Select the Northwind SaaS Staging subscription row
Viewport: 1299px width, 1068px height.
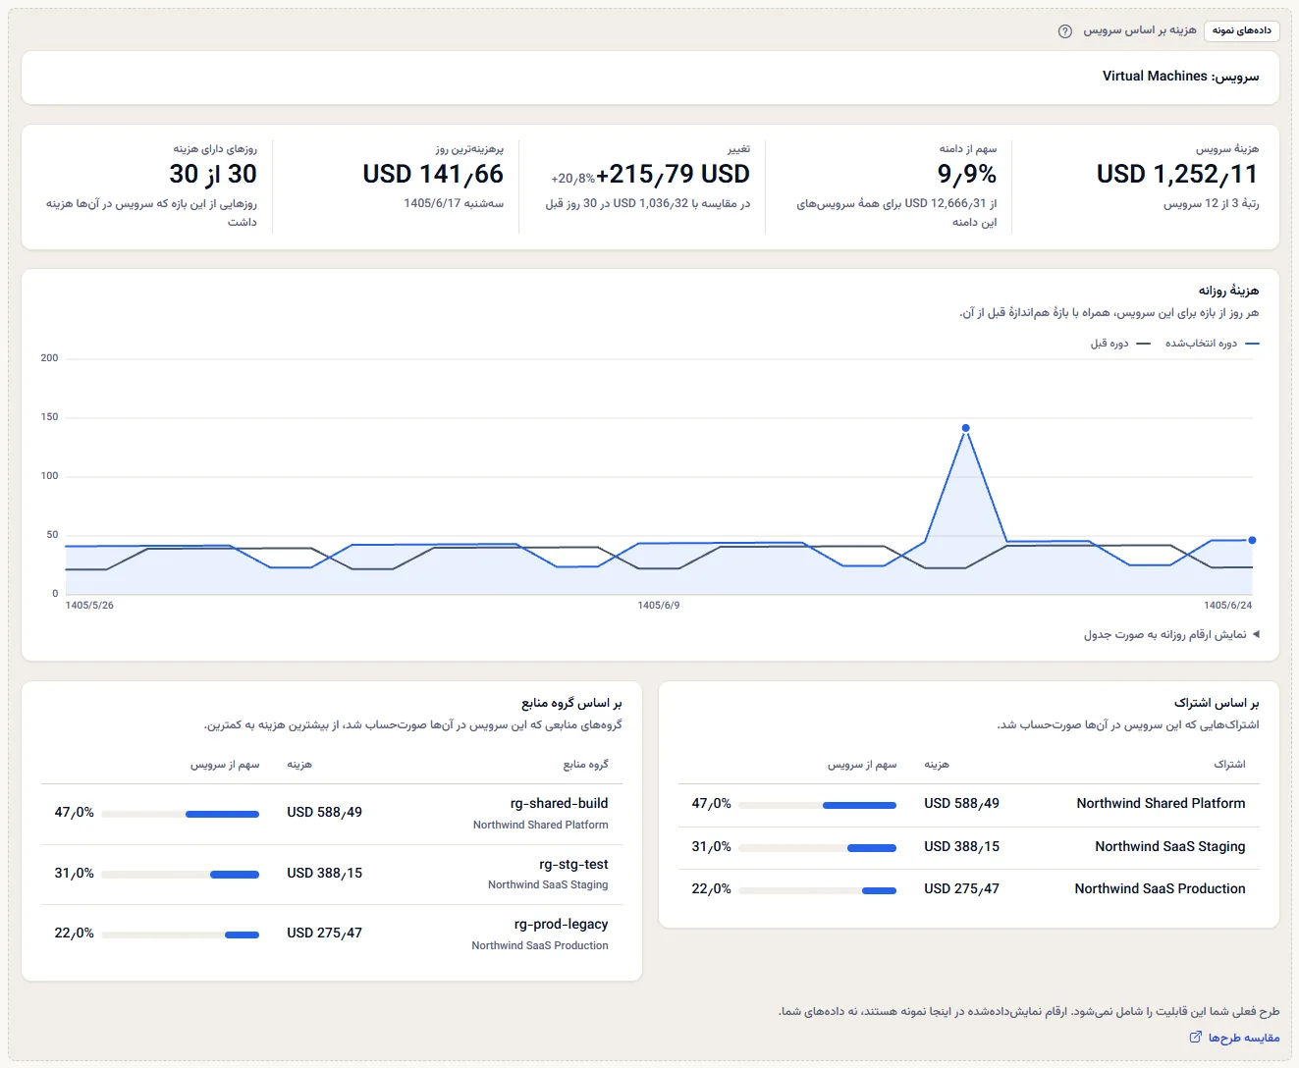coord(968,846)
